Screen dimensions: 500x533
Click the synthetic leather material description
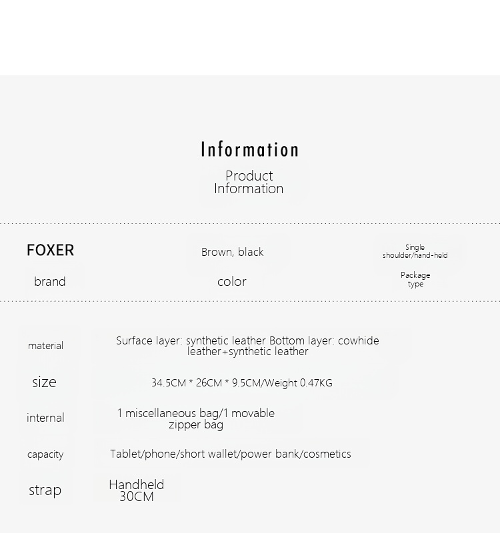(x=247, y=346)
